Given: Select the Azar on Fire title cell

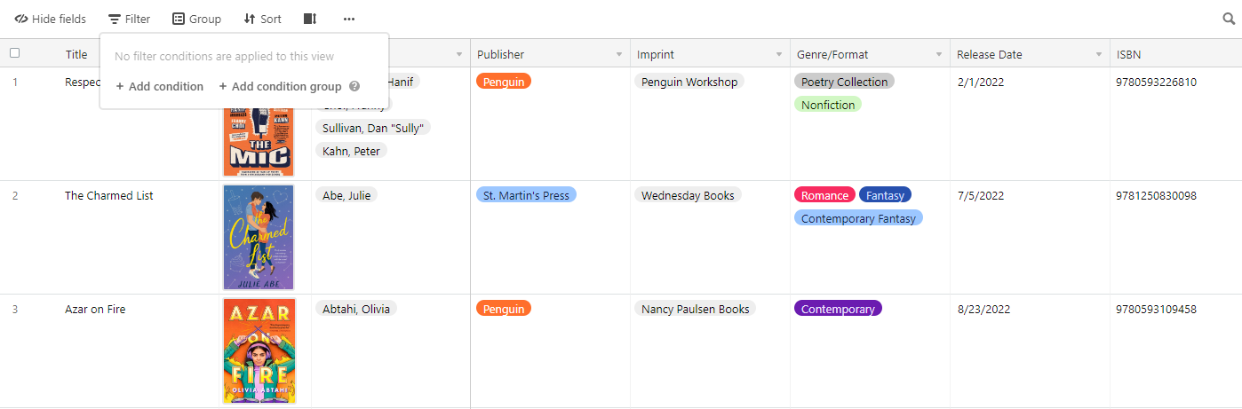Looking at the screenshot, I should (x=95, y=309).
